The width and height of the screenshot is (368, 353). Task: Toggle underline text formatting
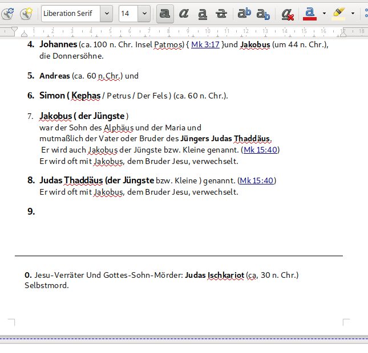tap(203, 14)
